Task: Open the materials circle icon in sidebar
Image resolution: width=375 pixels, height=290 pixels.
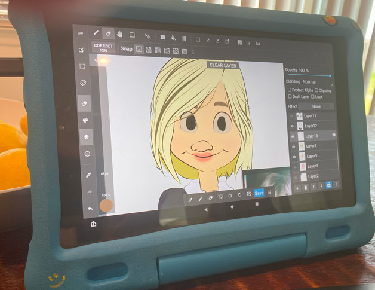Action: pos(87,154)
